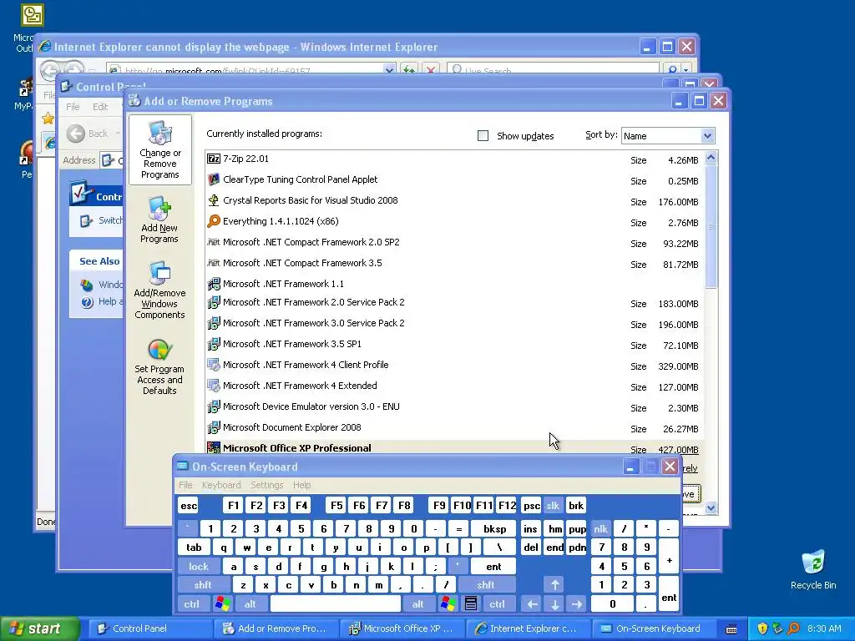Switch to Internet Explorer taskbar button
Image resolution: width=855 pixels, height=641 pixels.
click(x=528, y=628)
